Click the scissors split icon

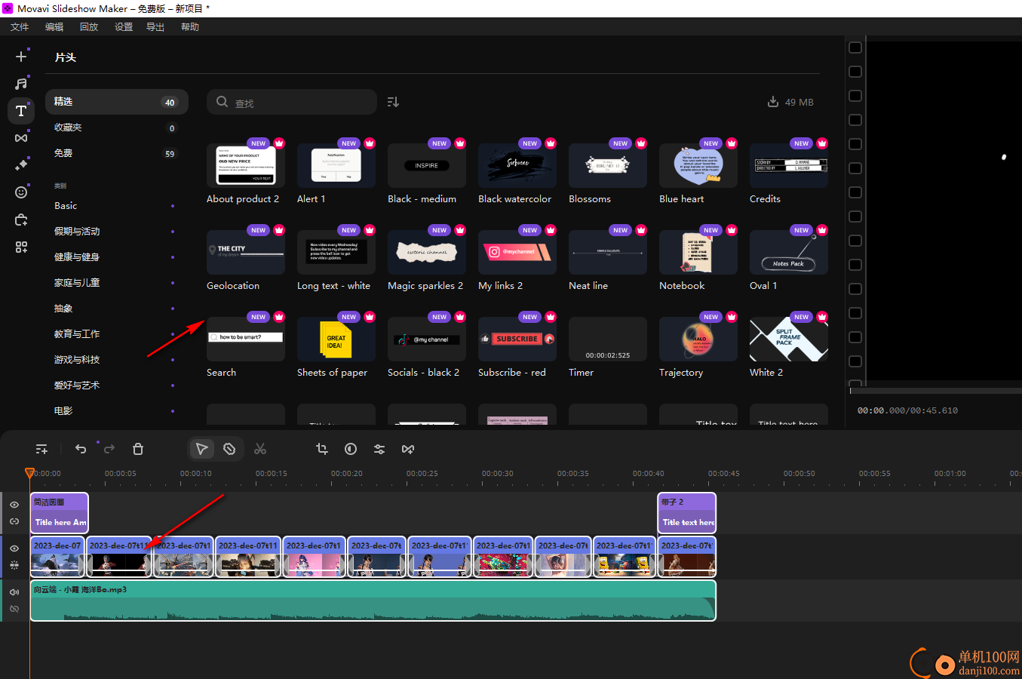click(260, 449)
